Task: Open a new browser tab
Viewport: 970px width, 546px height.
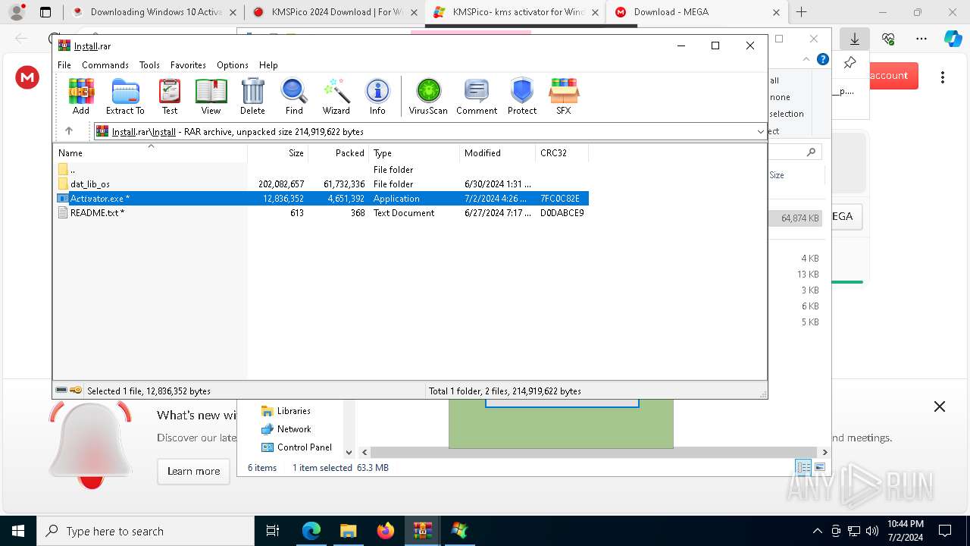Action: pos(802,12)
